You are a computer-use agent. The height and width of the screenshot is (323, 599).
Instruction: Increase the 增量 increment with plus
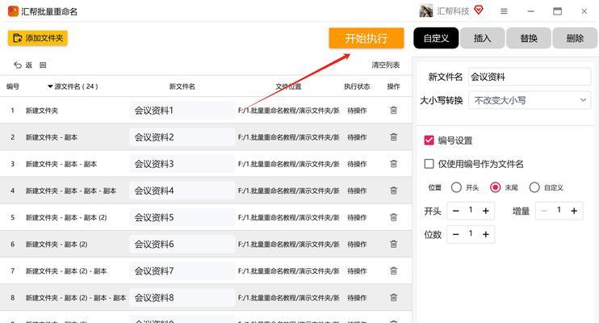(574, 211)
